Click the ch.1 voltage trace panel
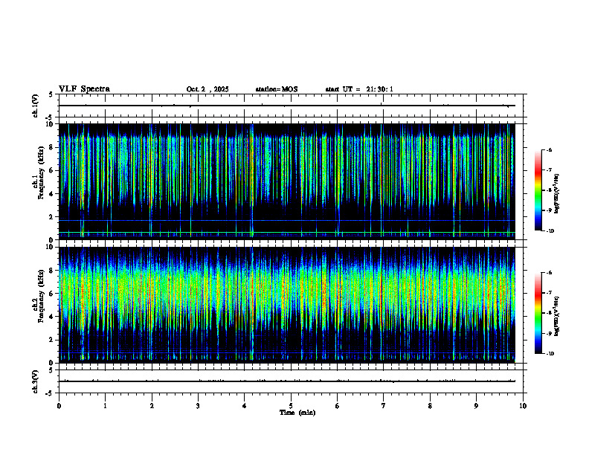 pos(291,106)
